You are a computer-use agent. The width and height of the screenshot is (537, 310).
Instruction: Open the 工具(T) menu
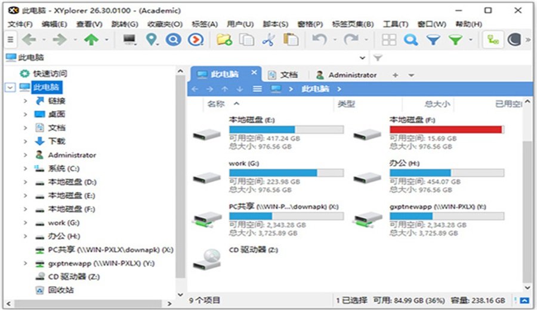[395, 24]
